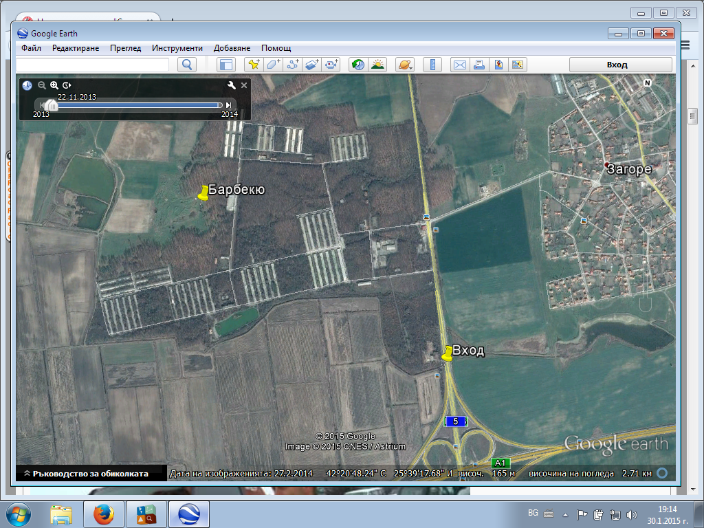Click the Вход sign-in button
Viewport: 704px width, 528px height.
point(617,65)
